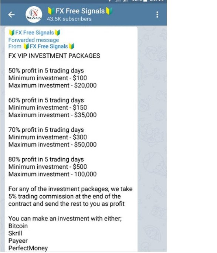The height and width of the screenshot is (253, 217).
Task: Tap the back arrow in header
Action: pos(11,15)
